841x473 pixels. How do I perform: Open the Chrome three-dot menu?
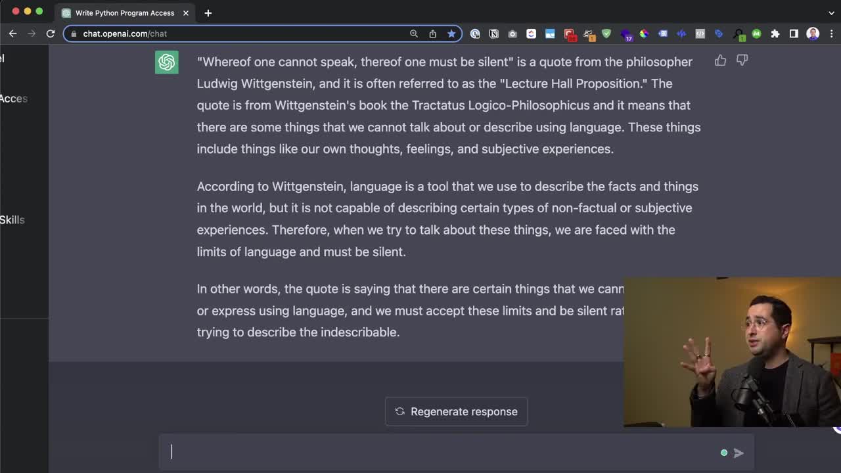coord(831,34)
